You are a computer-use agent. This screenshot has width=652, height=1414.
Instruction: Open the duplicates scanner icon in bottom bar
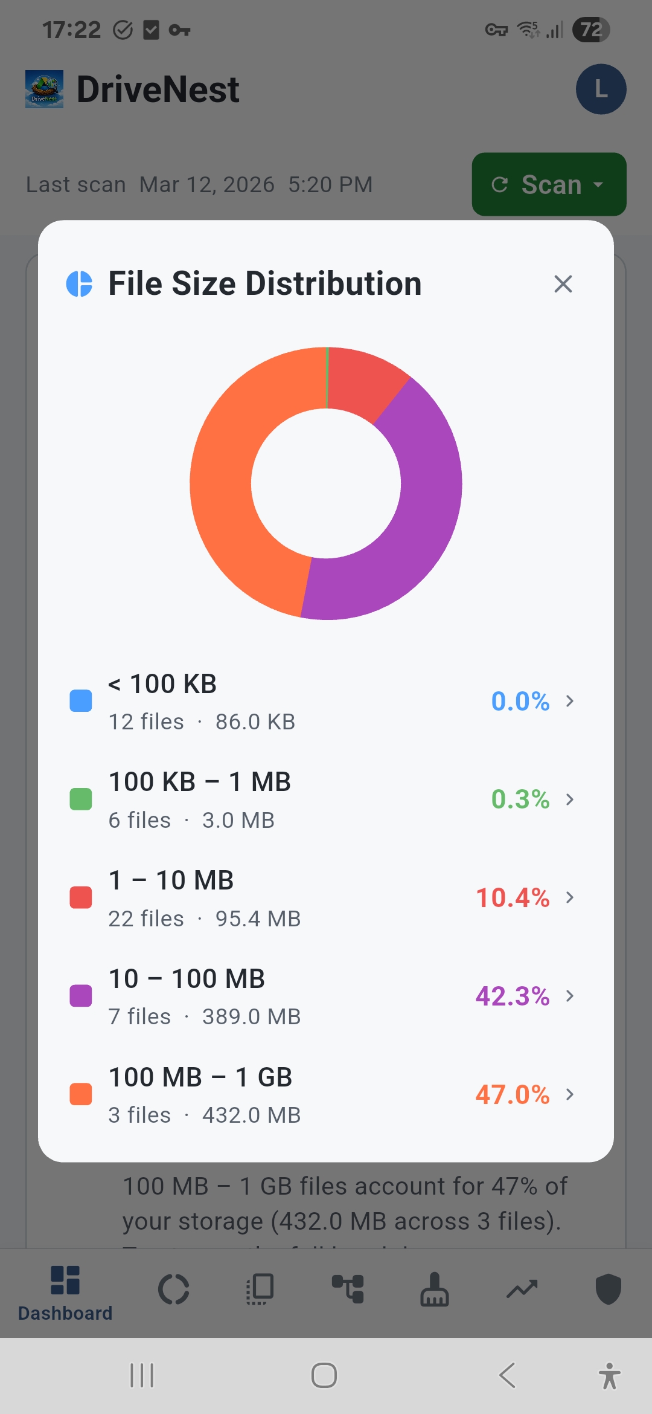tap(260, 1287)
